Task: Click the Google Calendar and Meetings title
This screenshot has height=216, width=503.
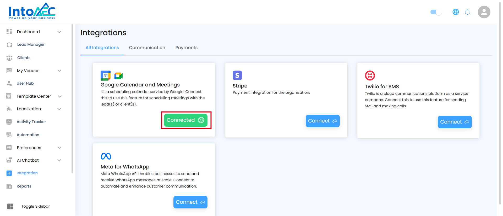Action: [140, 85]
